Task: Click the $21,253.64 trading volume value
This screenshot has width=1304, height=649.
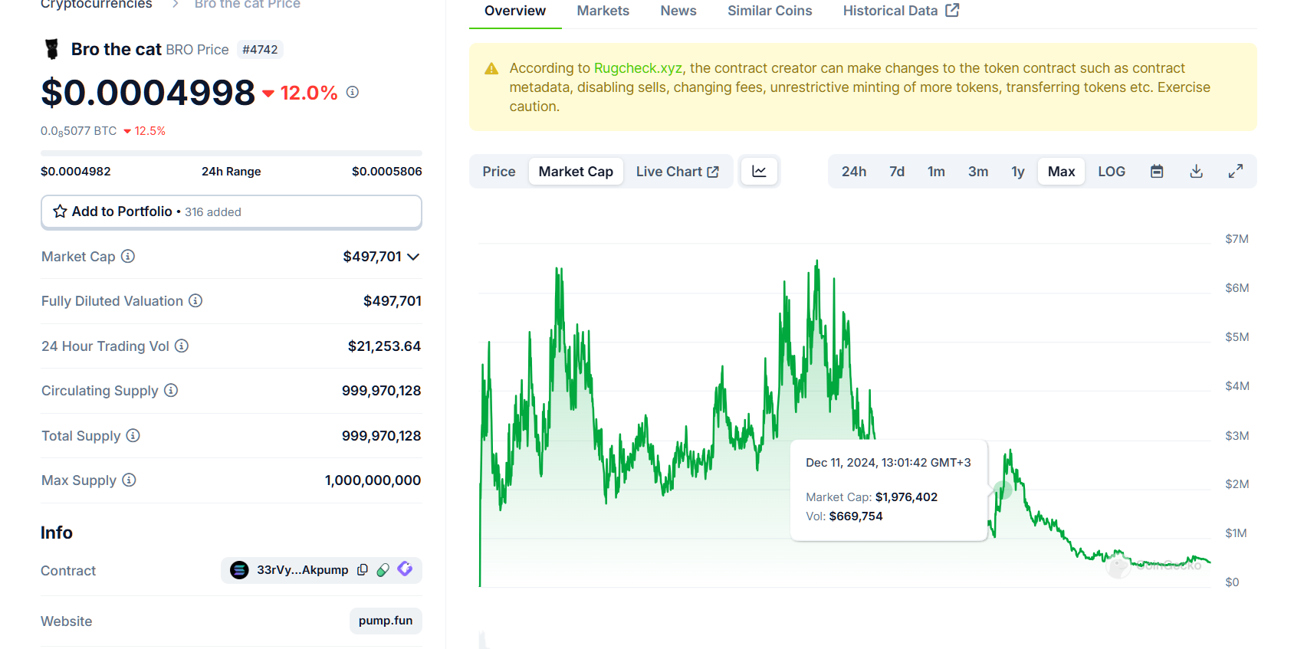Action: click(x=384, y=346)
